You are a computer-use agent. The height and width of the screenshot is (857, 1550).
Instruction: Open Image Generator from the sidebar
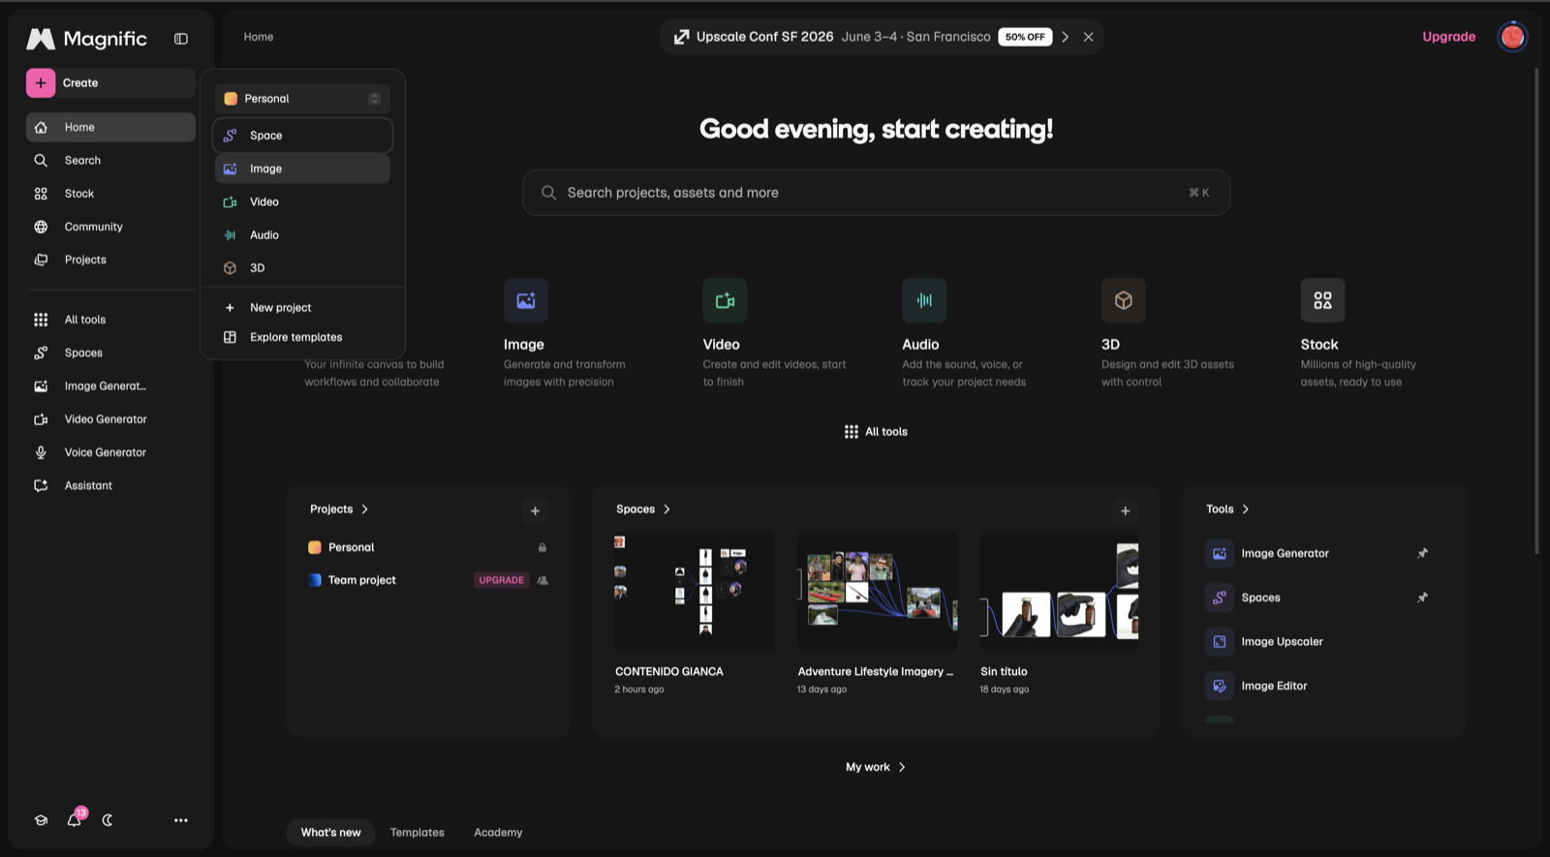(110, 386)
